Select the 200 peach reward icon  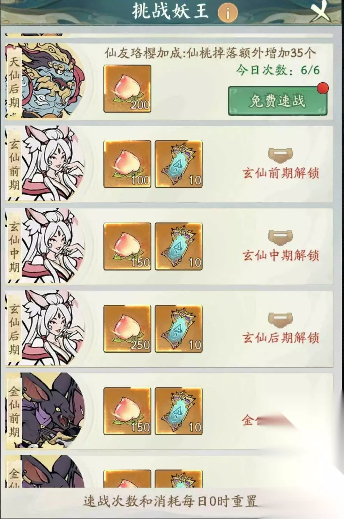(x=127, y=89)
